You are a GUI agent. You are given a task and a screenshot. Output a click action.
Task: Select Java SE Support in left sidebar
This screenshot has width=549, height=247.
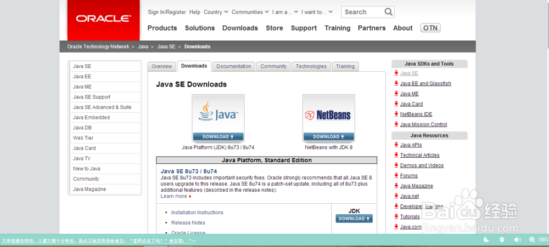(105, 97)
